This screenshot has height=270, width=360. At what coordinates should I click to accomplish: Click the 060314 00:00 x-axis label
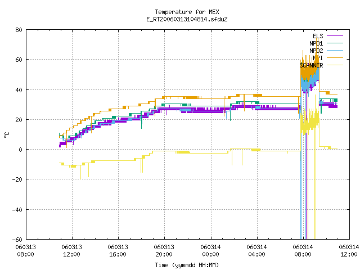click(x=210, y=251)
